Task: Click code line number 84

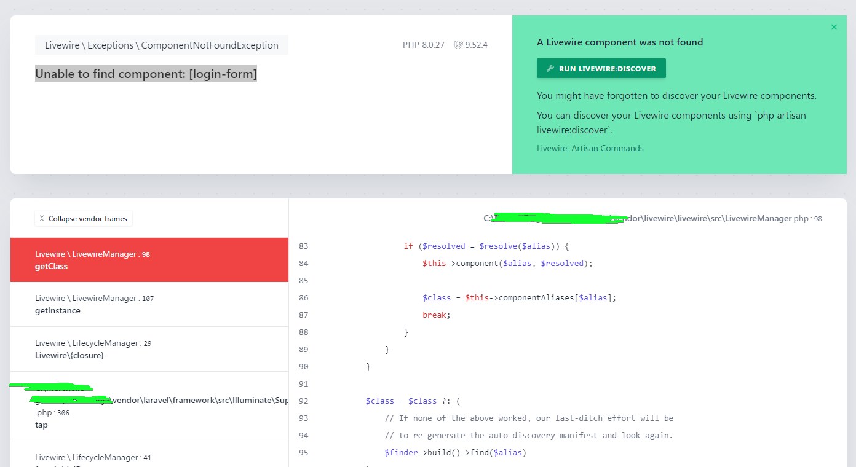Action: 303,263
